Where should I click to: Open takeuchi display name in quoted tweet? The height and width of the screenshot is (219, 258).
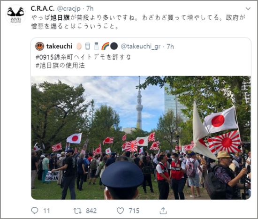coord(59,46)
